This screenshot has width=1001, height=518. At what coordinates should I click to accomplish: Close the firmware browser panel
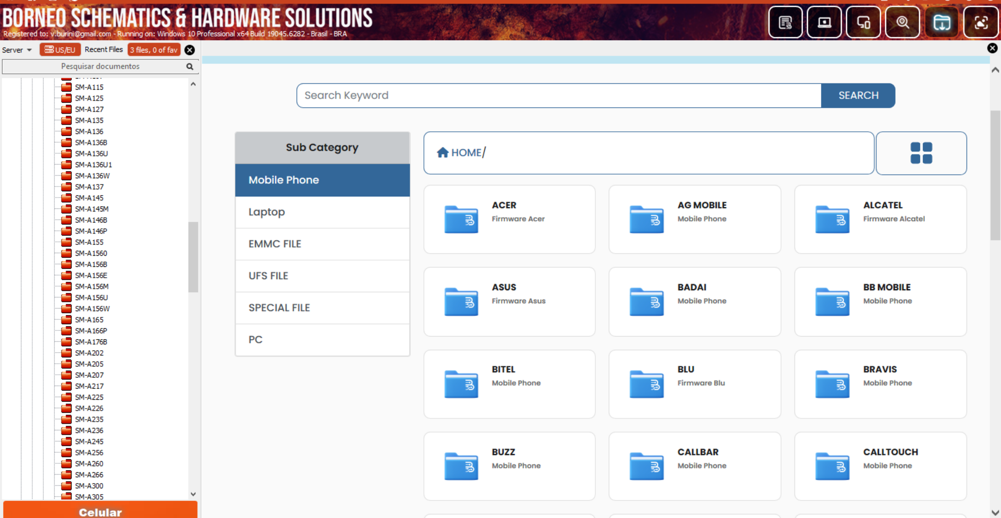click(992, 48)
